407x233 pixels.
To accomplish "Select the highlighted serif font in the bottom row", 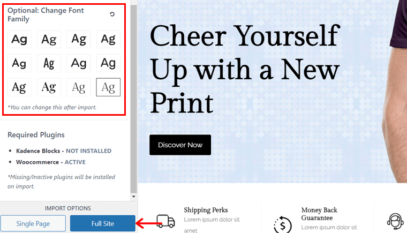I will [108, 87].
